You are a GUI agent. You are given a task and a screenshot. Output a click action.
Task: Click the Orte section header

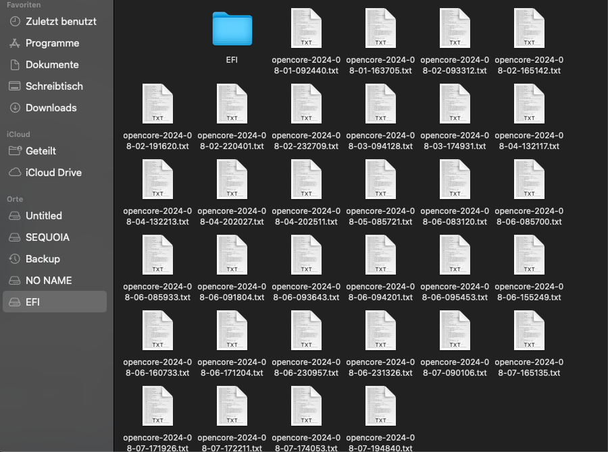click(x=15, y=199)
